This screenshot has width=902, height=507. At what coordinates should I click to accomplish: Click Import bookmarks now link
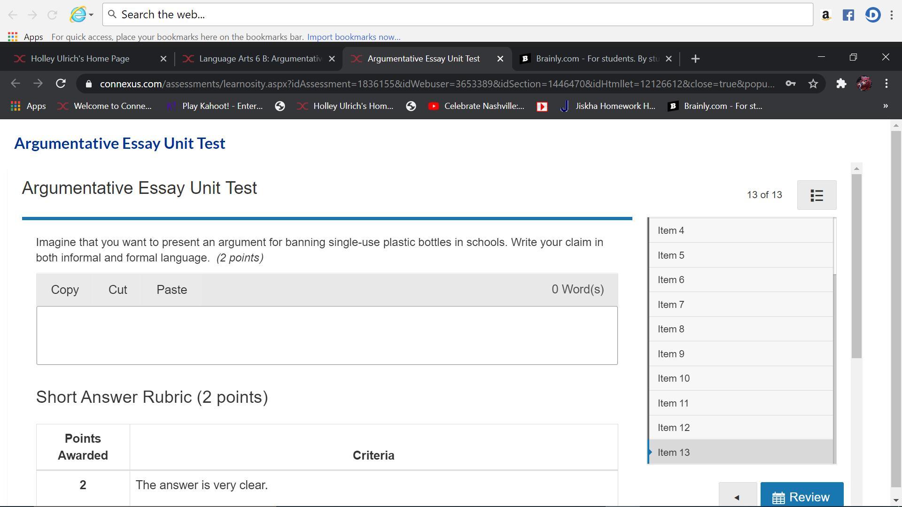(x=353, y=37)
